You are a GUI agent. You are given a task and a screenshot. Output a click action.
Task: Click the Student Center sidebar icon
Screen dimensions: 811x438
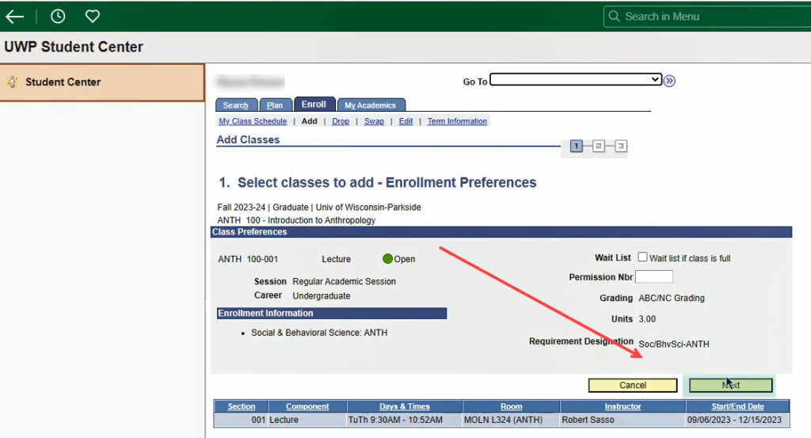(12, 82)
